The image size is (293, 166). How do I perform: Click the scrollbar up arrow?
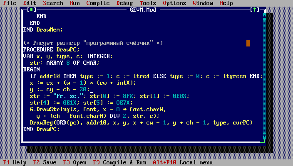point(263,17)
